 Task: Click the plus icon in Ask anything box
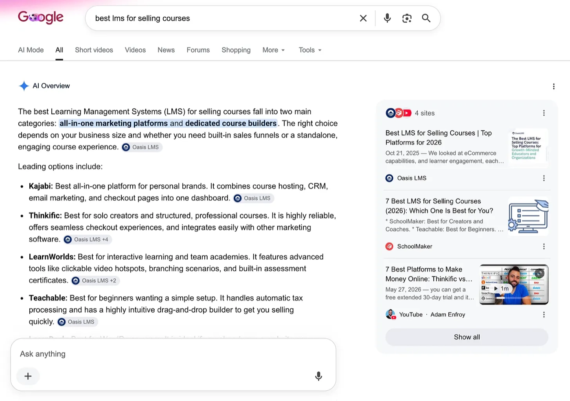tap(28, 376)
